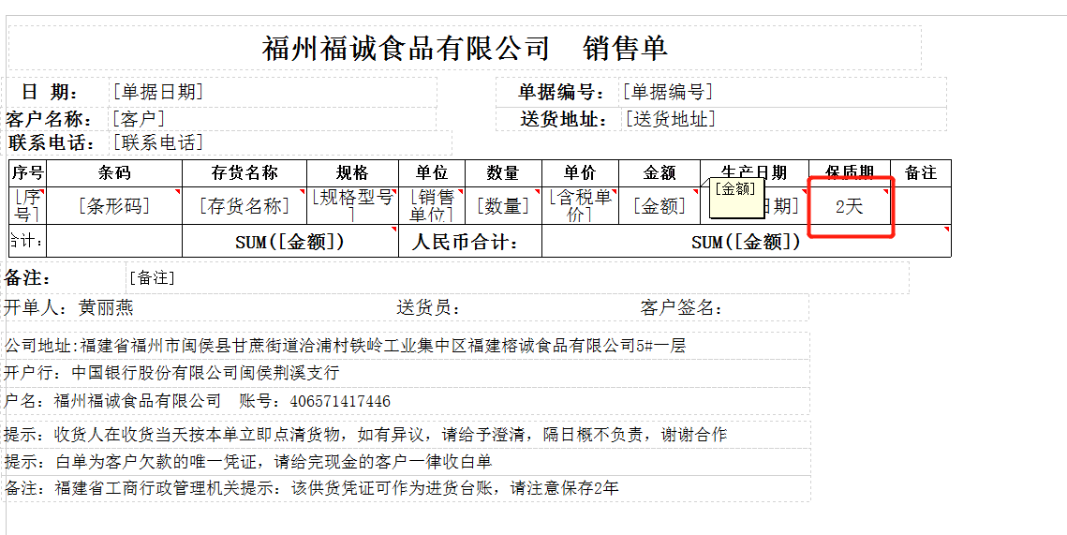1067x535 pixels.
Task: Select the [单据日期] field placeholder
Action: [x=157, y=91]
